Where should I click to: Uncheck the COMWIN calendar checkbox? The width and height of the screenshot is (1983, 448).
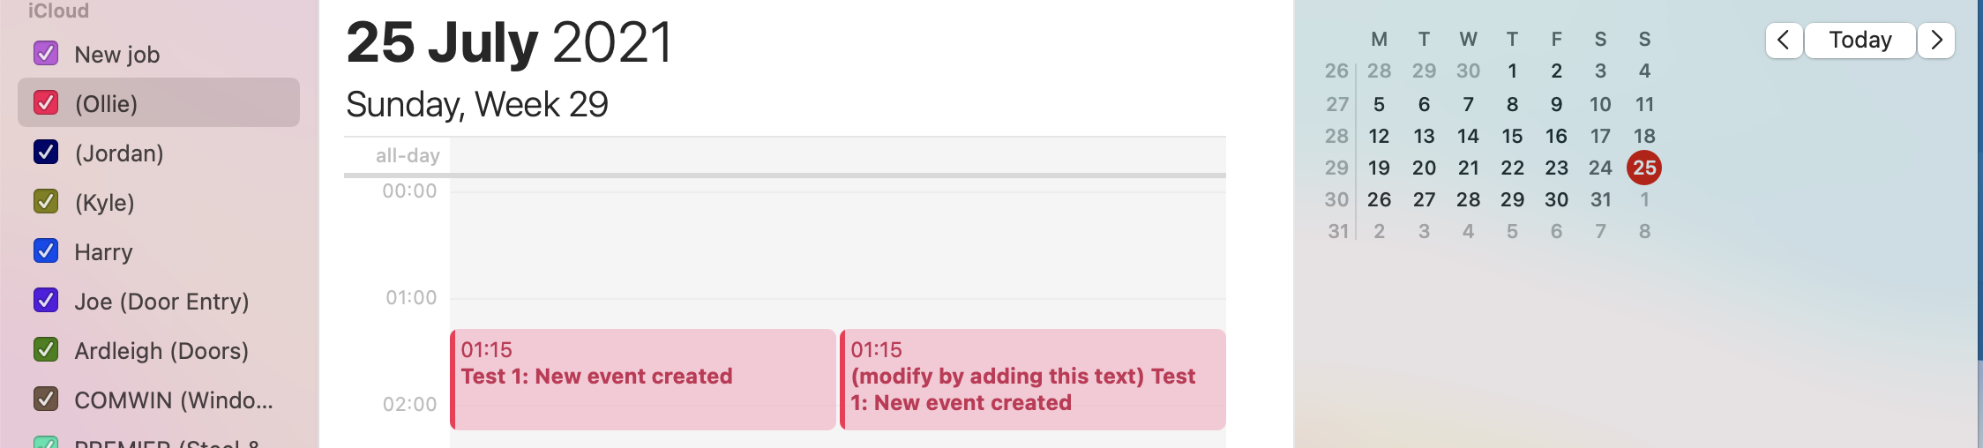point(46,399)
